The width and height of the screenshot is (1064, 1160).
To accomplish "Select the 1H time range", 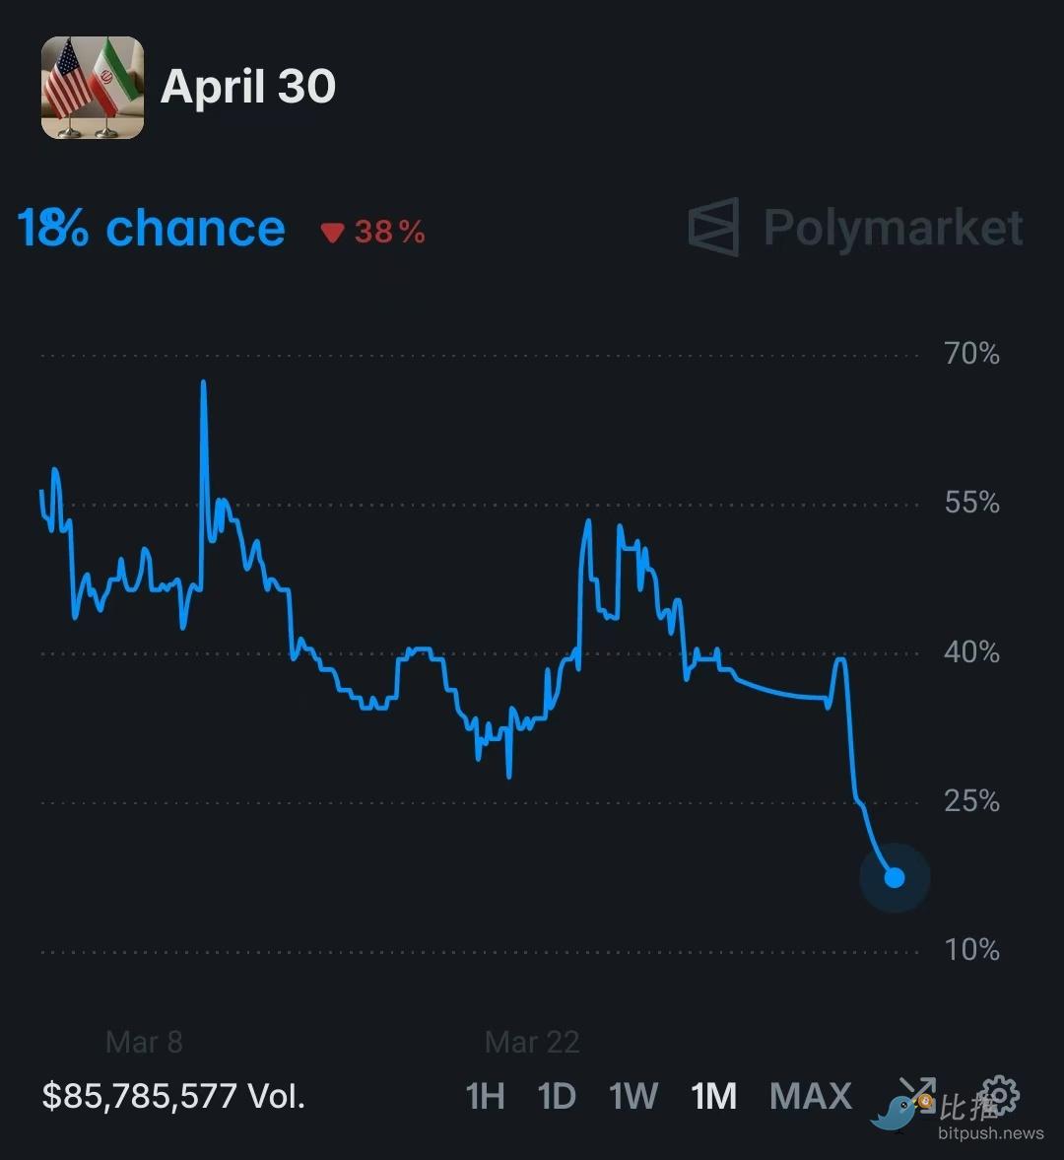I will 485,1096.
